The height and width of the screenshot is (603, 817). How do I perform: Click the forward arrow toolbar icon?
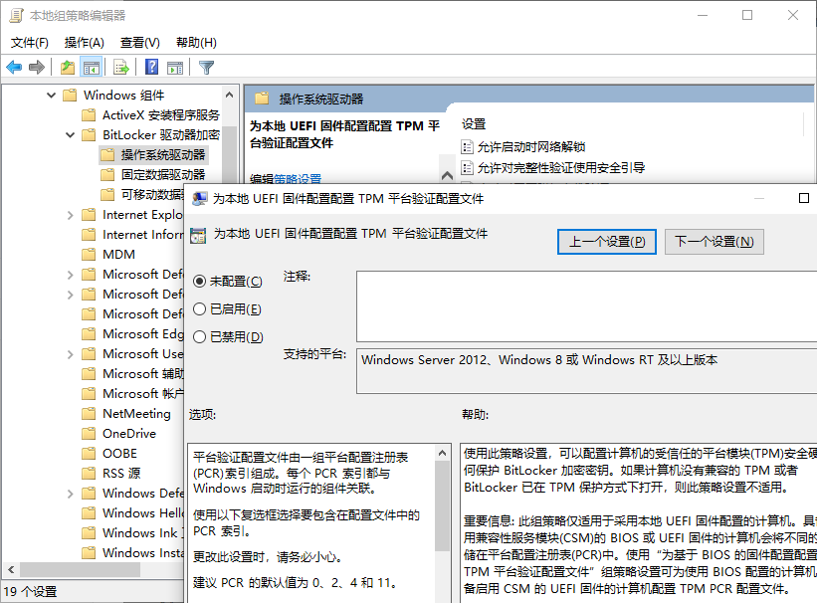(37, 68)
